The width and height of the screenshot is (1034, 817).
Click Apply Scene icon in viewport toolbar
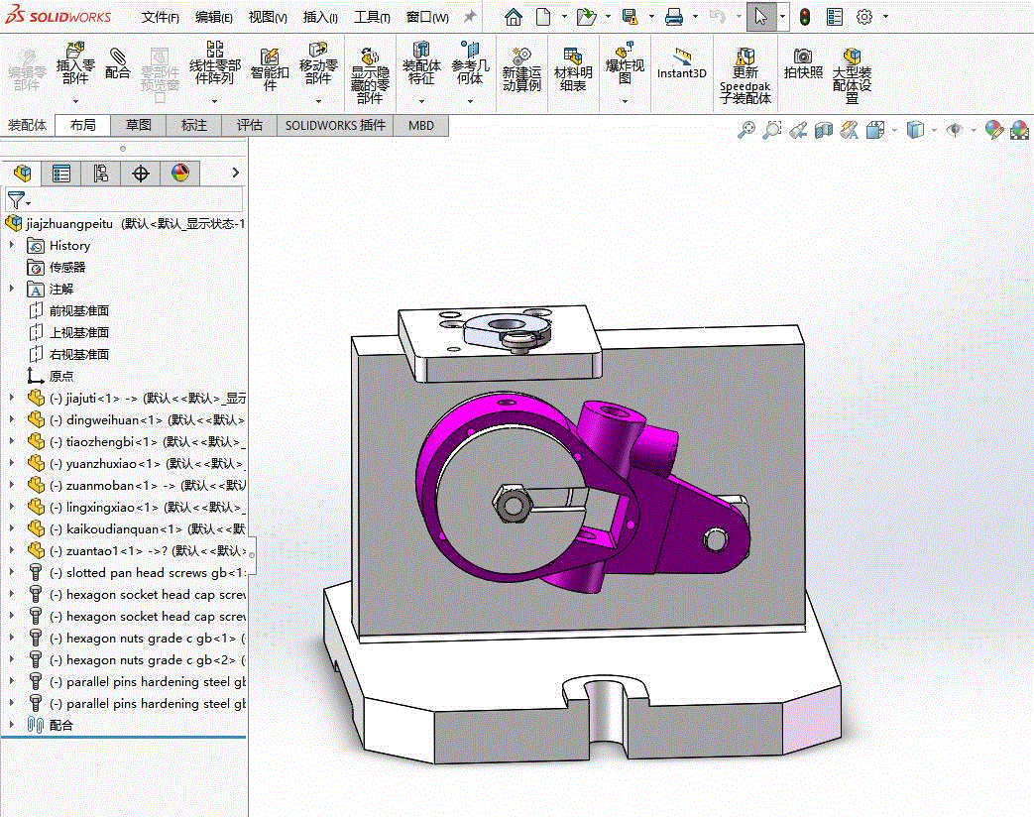click(1019, 130)
